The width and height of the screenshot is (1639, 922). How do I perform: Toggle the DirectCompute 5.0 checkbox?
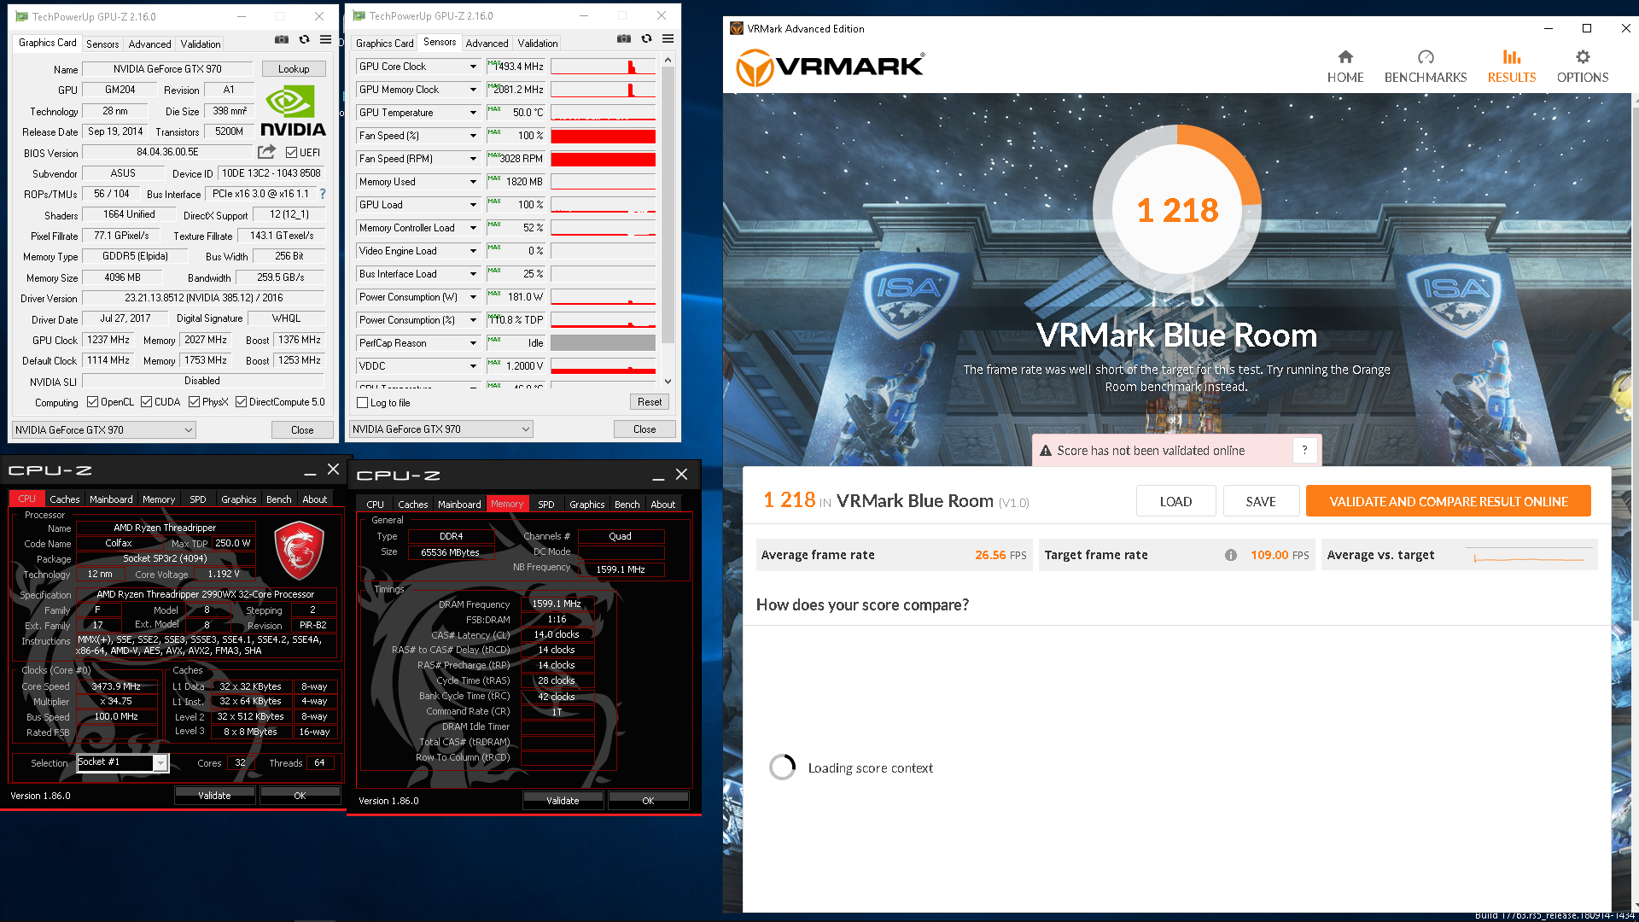pyautogui.click(x=241, y=402)
